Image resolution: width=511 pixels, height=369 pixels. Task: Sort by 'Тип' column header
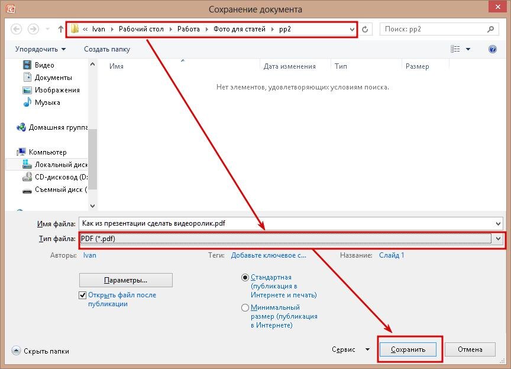point(341,66)
